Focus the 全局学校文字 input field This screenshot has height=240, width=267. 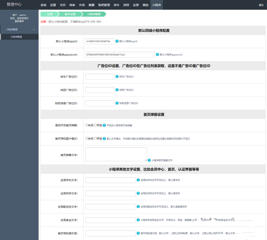point(111,180)
